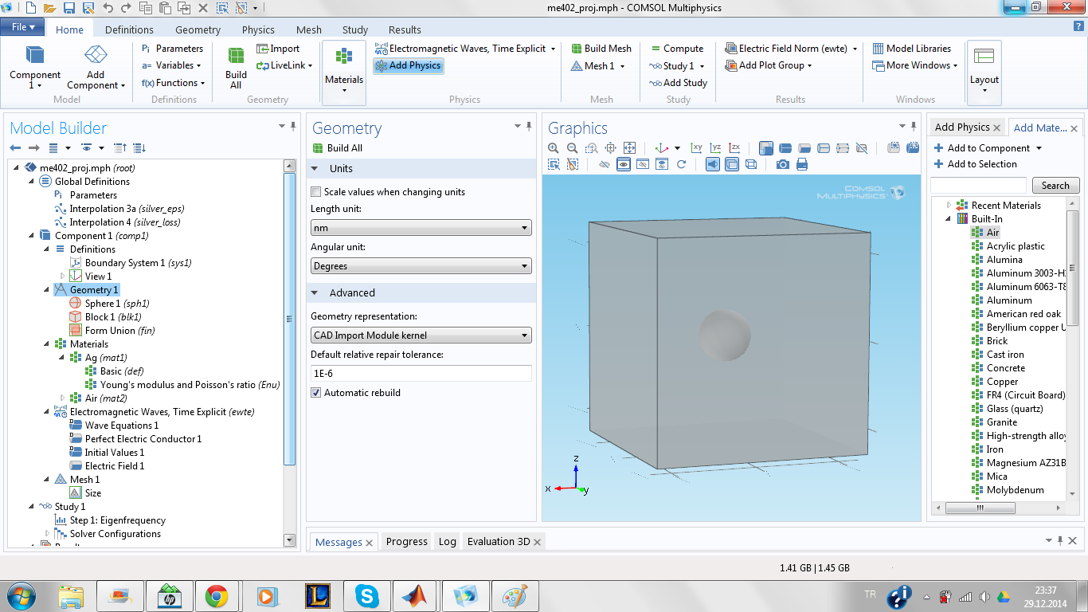Take a snapshot with the camera icon
This screenshot has width=1088, height=612.
click(783, 164)
